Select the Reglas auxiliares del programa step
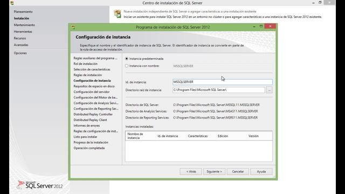This screenshot has width=345, height=194. coord(95,58)
